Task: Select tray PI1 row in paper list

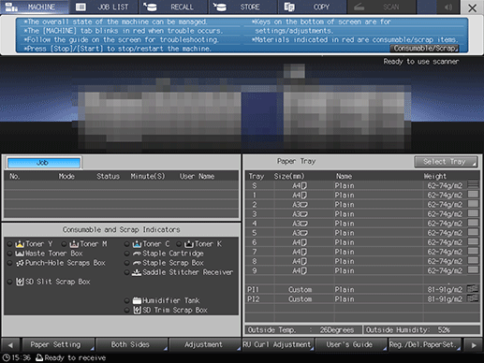Action: point(362,290)
